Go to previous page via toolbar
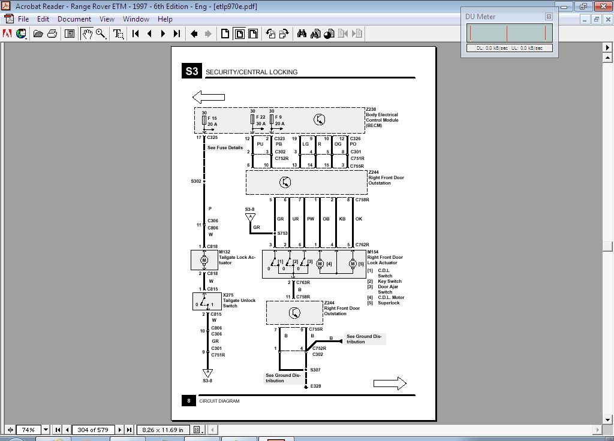This screenshot has width=614, height=441. 149,34
